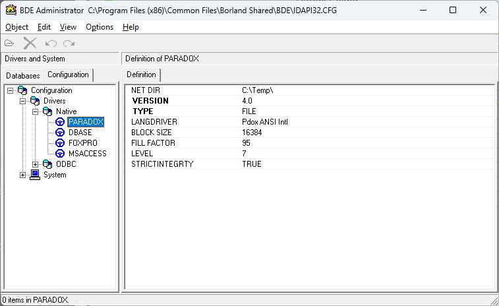Image resolution: width=499 pixels, height=306 pixels.
Task: Expand the System tree node
Action: (x=22, y=175)
